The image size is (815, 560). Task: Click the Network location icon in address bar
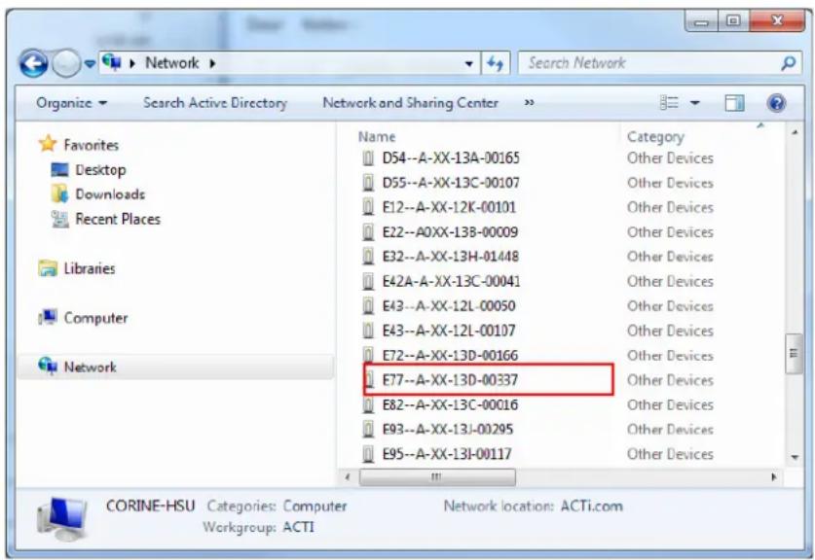[112, 63]
